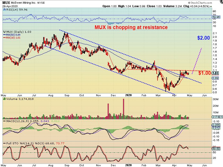Click the tallest volume spike bar near January
Screen dimensions: 223x167
(x=124, y=109)
